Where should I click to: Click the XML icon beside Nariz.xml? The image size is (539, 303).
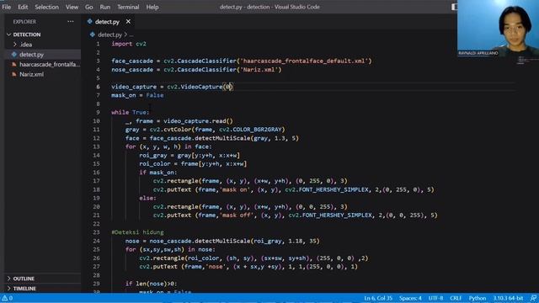point(14,74)
